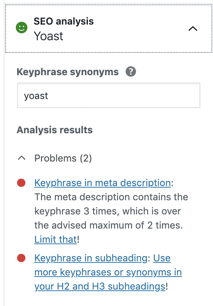Click the Yoast keyphrase subtitle in header
This screenshot has height=306, width=213.
click(48, 36)
